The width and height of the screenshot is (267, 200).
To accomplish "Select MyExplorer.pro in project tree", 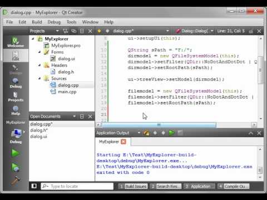I will coord(66,46).
